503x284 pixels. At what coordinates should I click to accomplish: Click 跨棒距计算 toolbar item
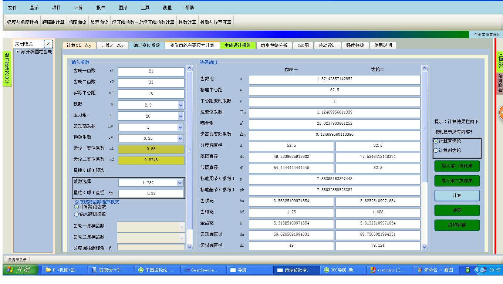53,22
